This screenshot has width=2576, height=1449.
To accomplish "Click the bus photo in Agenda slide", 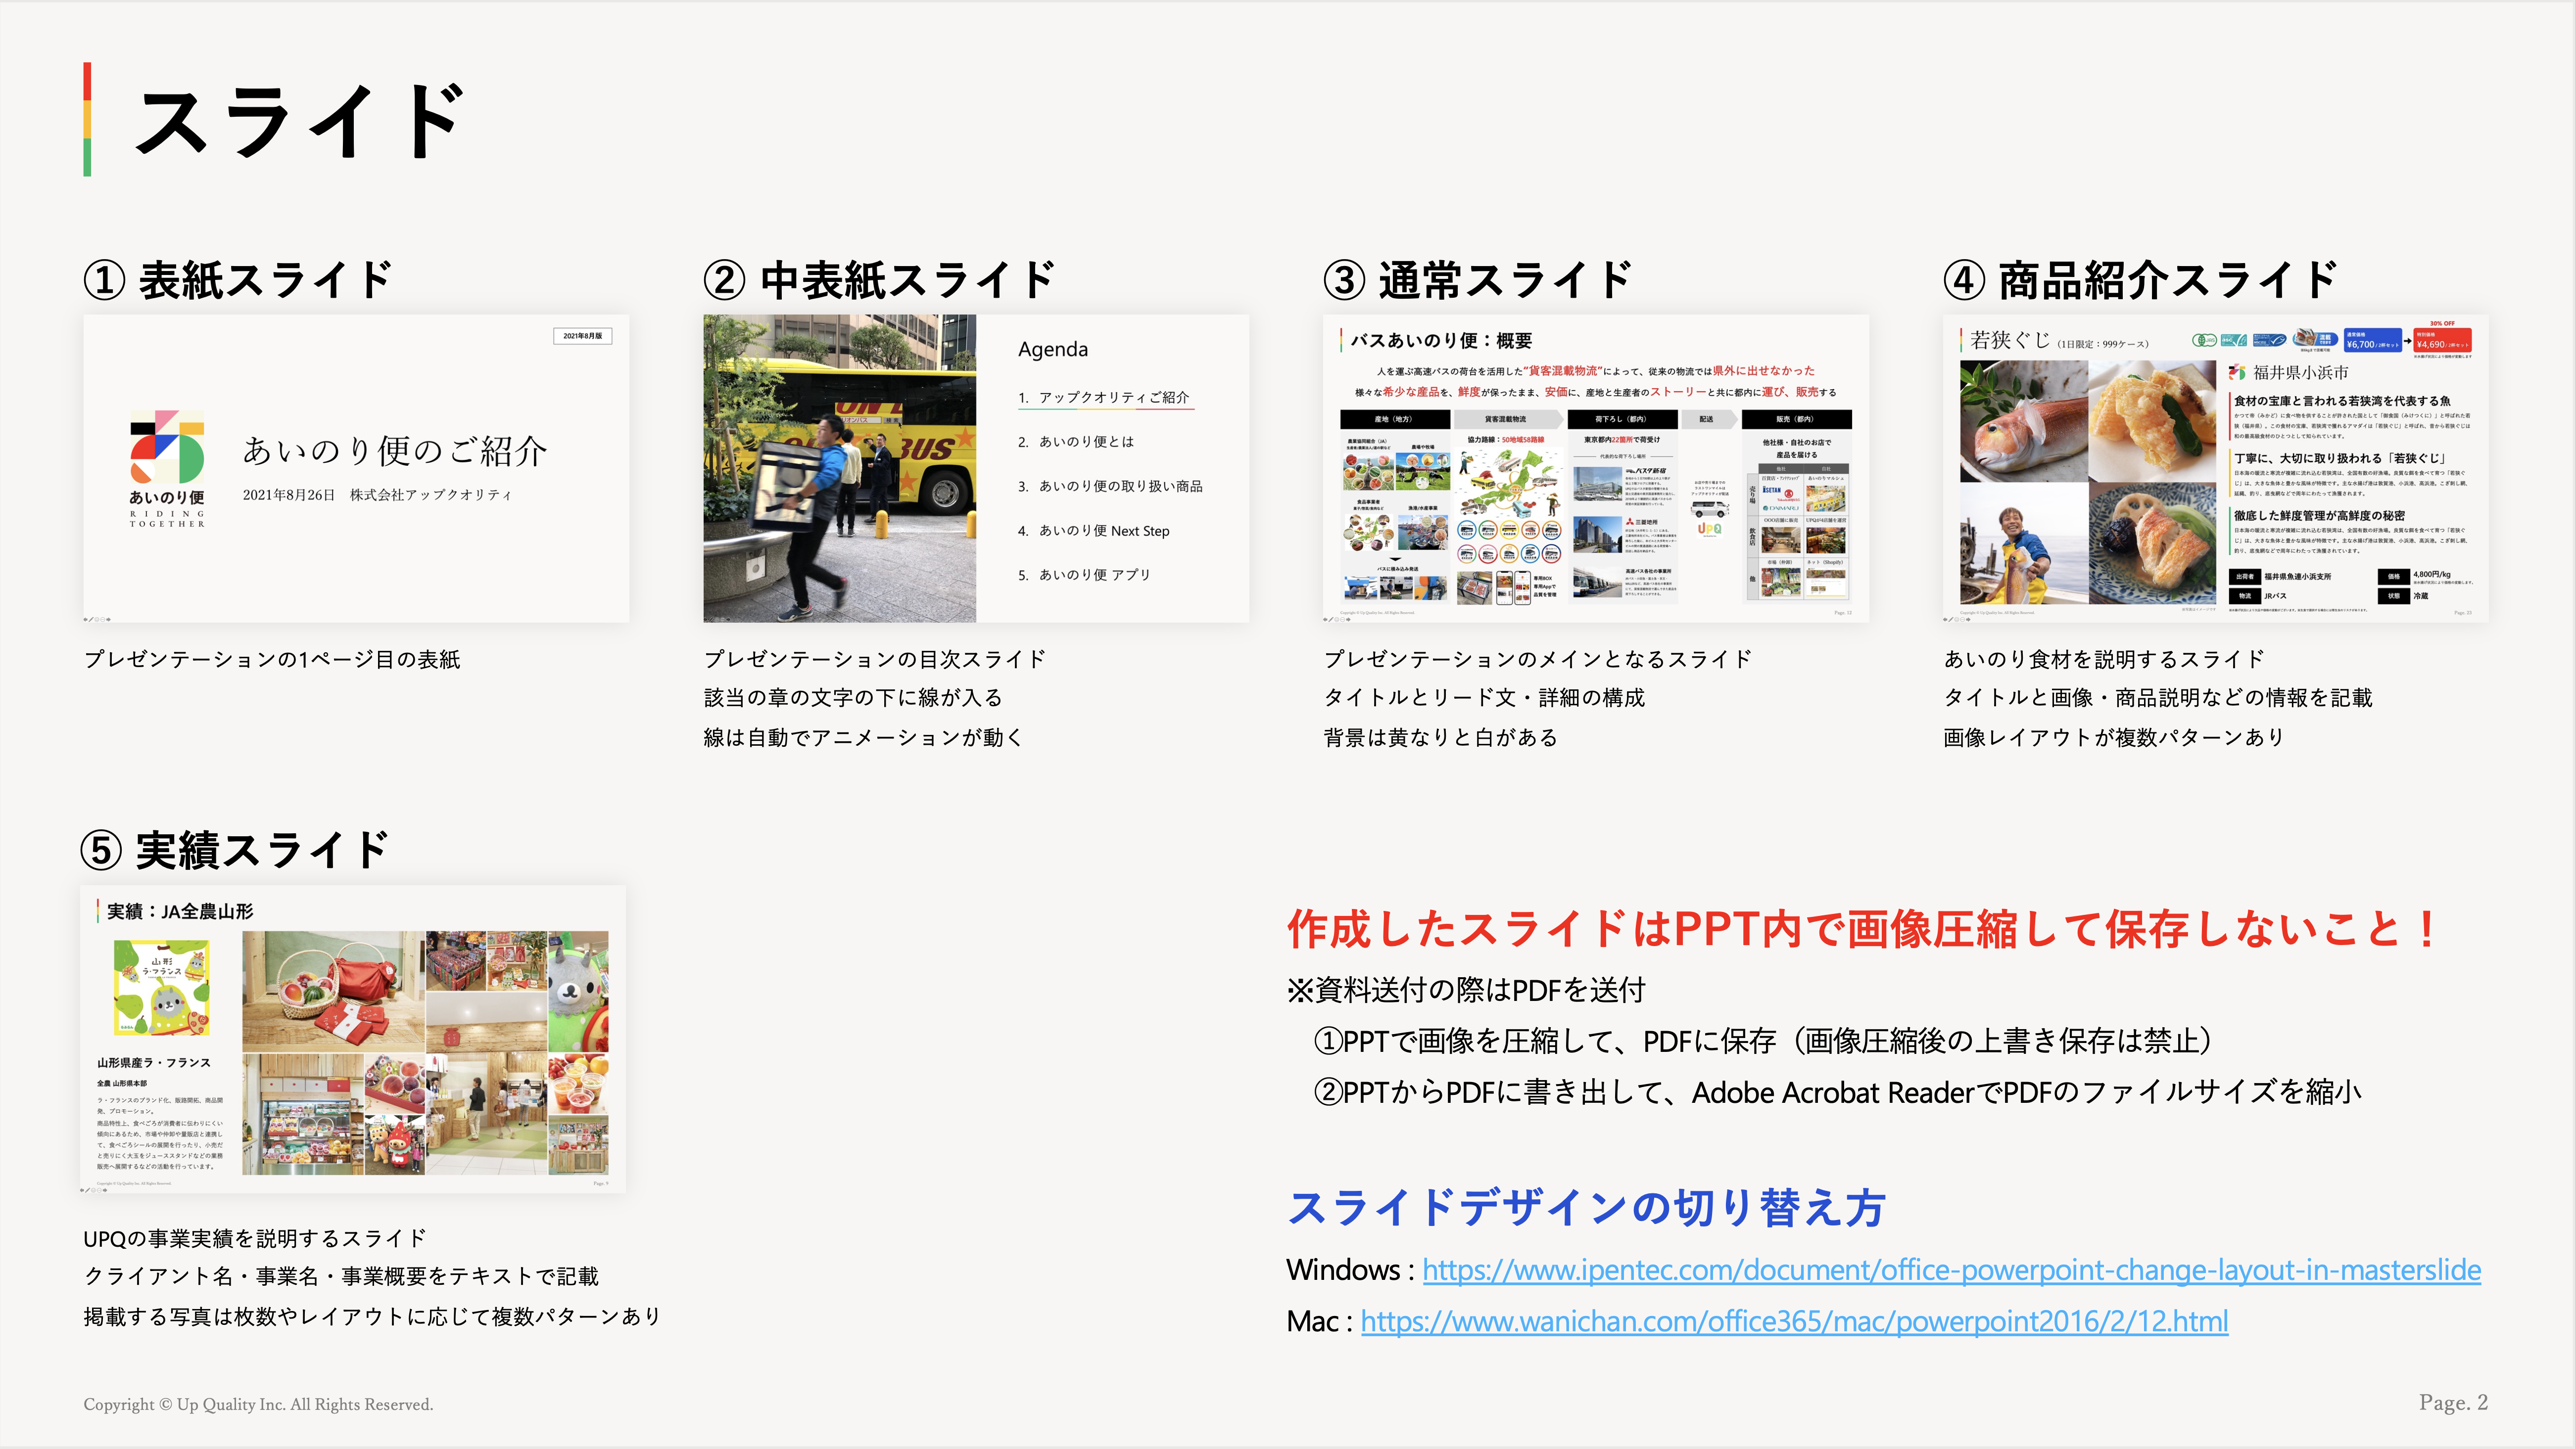I will [x=839, y=468].
